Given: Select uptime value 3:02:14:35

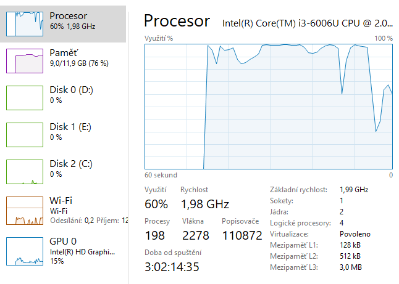Looking at the screenshot, I should pyautogui.click(x=172, y=267).
